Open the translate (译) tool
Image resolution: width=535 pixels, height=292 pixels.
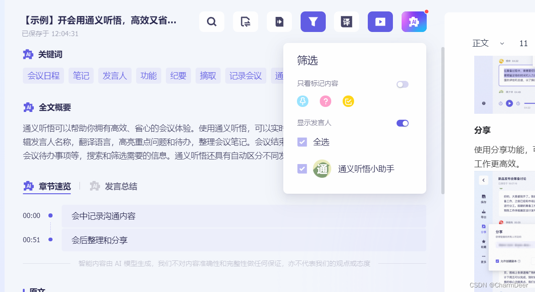click(346, 22)
